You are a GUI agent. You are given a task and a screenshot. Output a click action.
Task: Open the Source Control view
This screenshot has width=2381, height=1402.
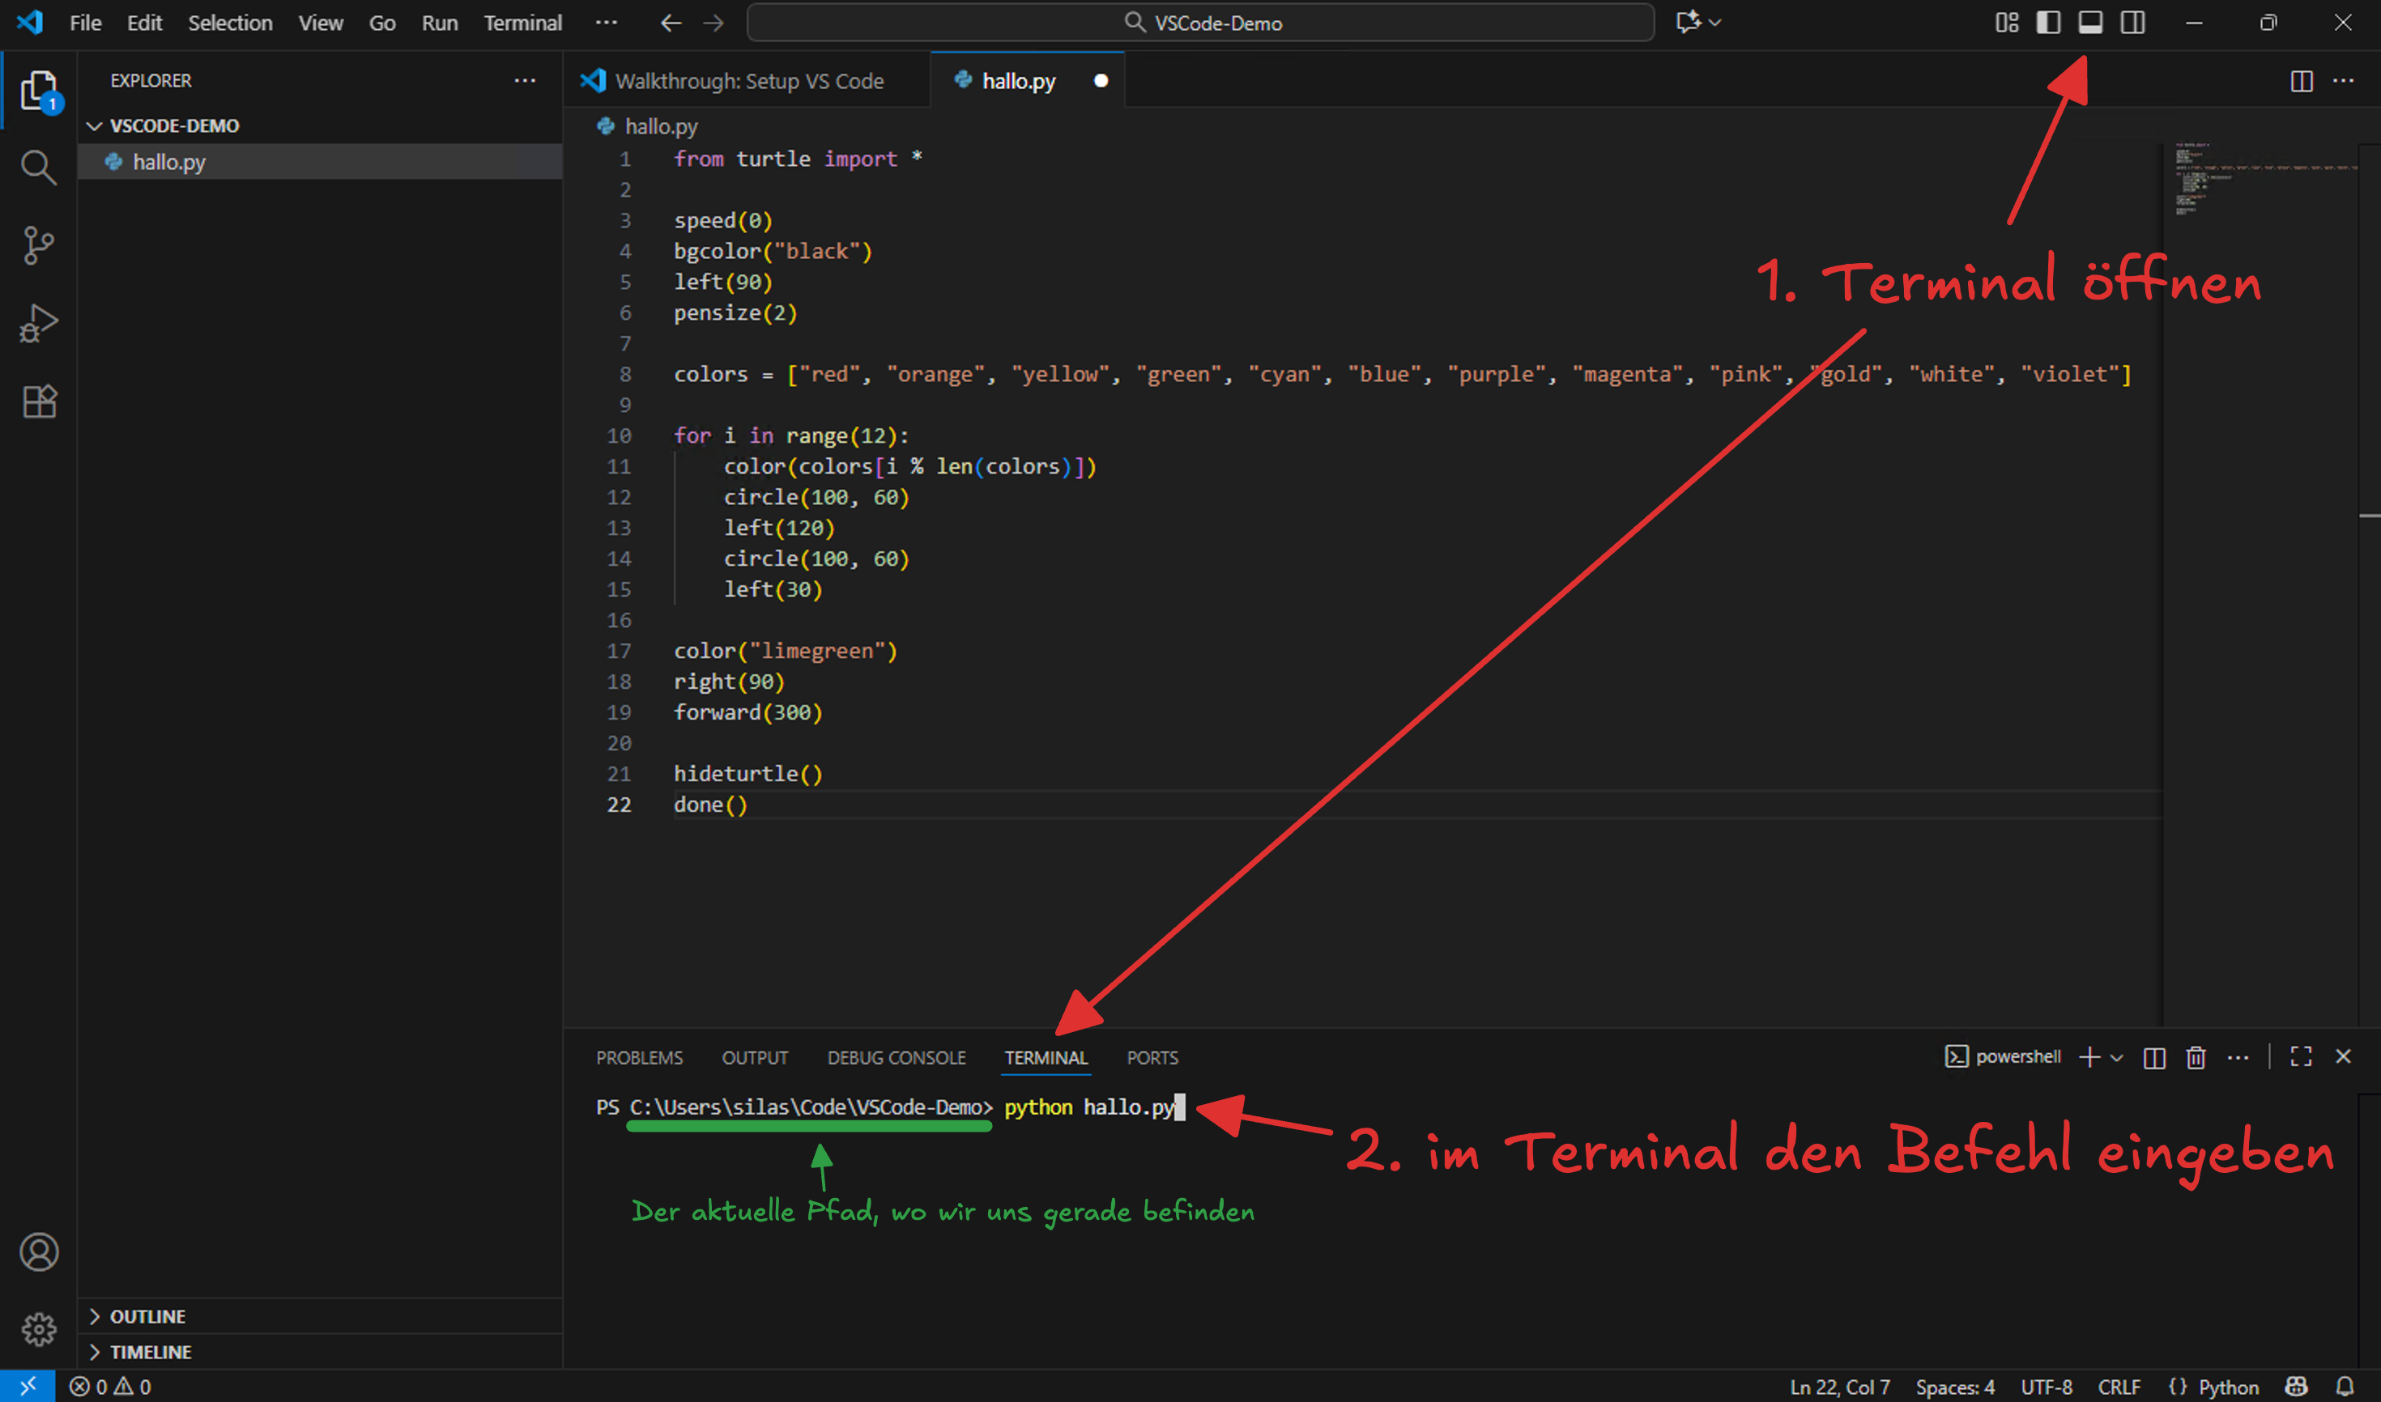(38, 245)
